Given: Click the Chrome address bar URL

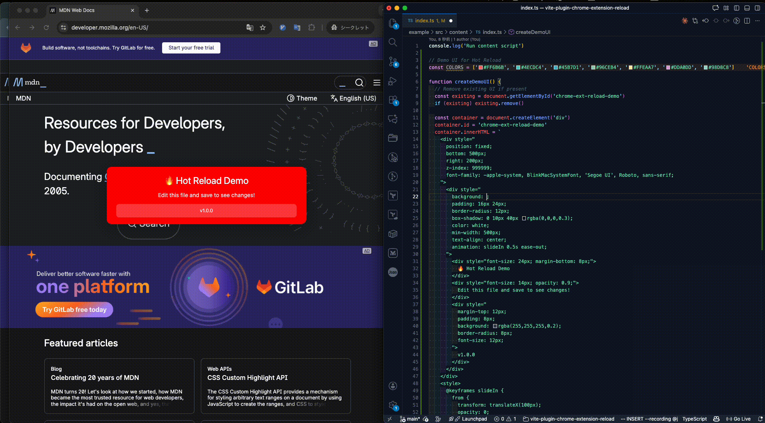Looking at the screenshot, I should pyautogui.click(x=110, y=28).
